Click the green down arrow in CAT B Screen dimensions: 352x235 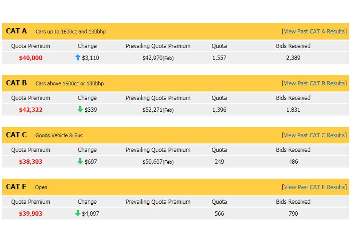tap(80, 109)
